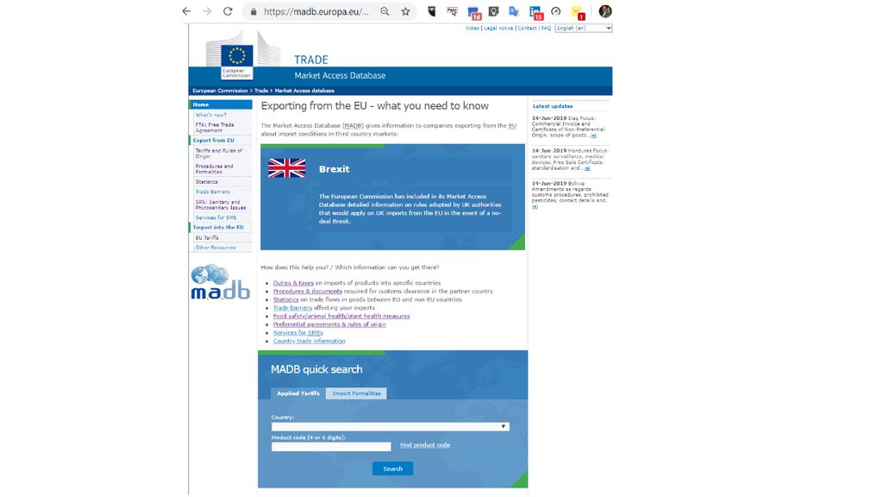Image resolution: width=883 pixels, height=497 pixels.
Task: Open Import into the EU menu section
Action: [x=218, y=227]
